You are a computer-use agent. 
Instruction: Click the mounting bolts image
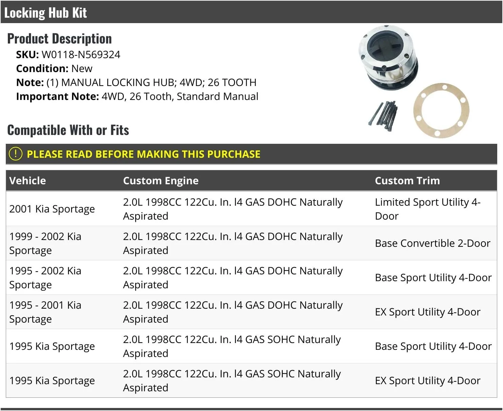click(x=383, y=114)
